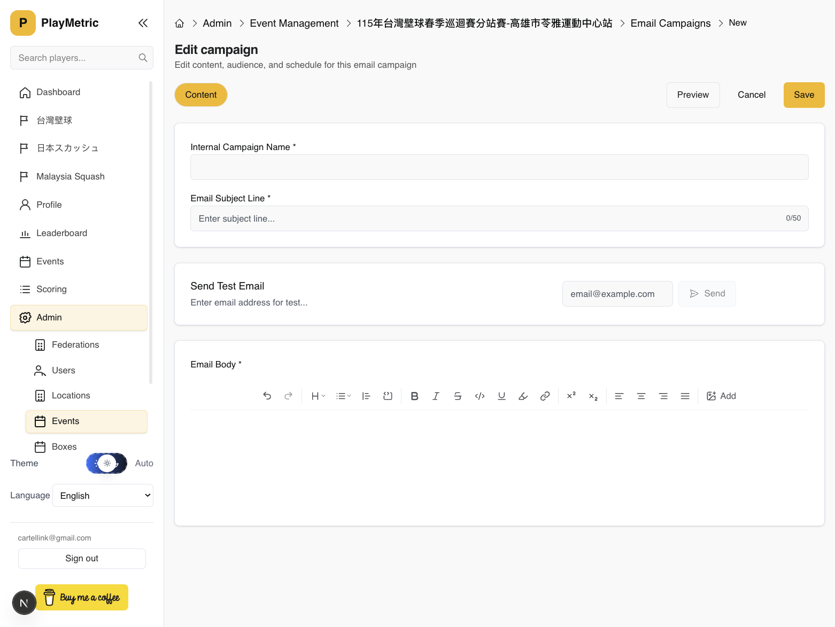Focus the Search players field

point(82,58)
